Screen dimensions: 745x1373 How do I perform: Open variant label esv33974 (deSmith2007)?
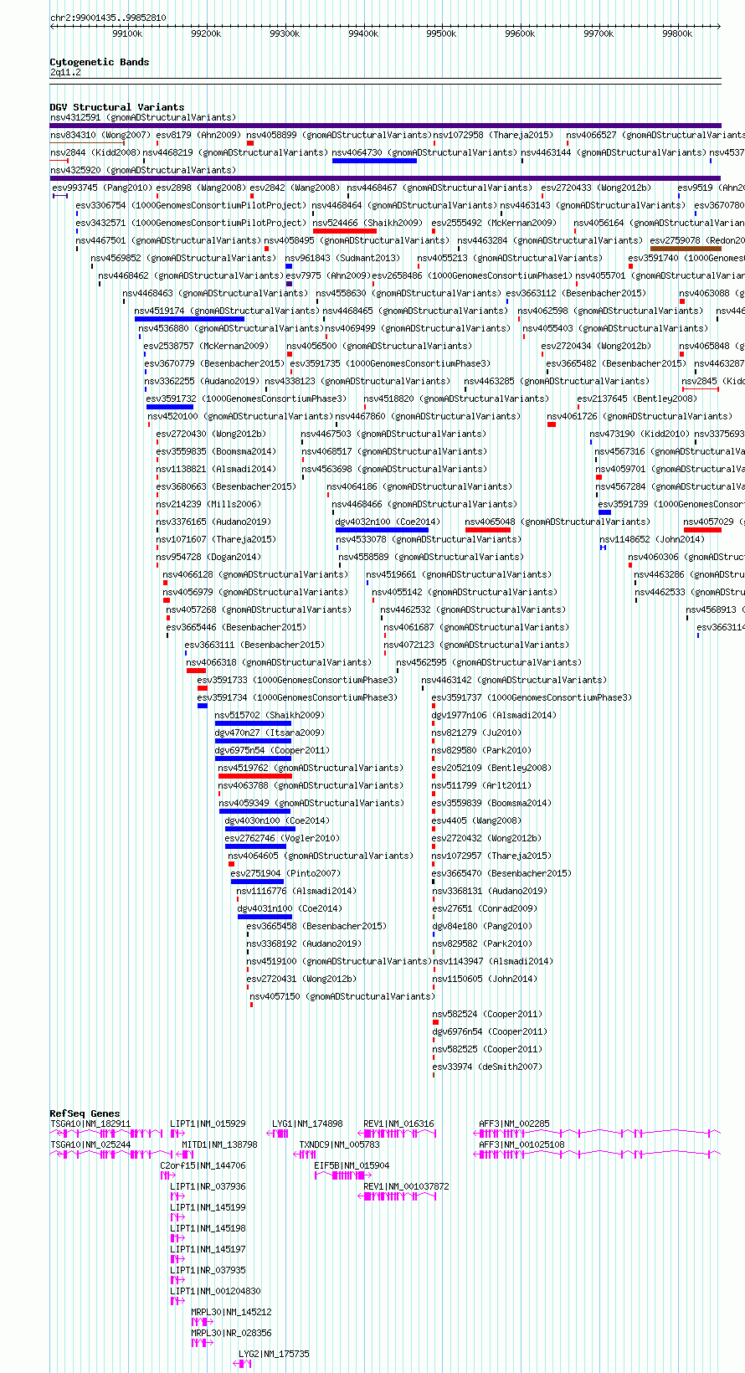(486, 1067)
